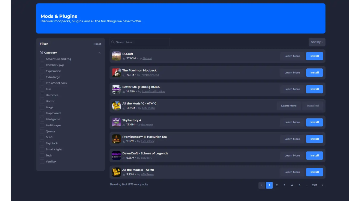Check the Adventure and rpg category
The width and height of the screenshot is (360, 201).
[42, 59]
